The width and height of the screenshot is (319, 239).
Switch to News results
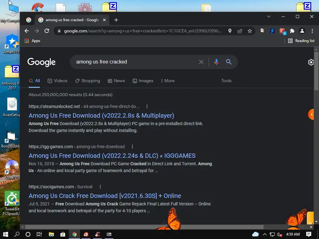(116, 81)
